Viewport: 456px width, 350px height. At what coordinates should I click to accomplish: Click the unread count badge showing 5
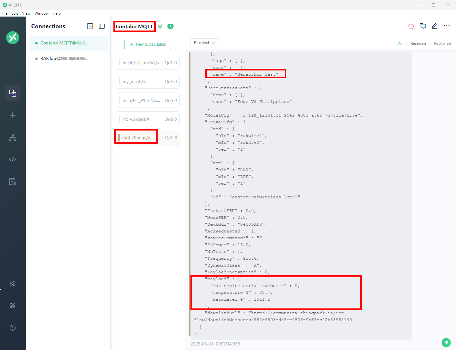170,26
